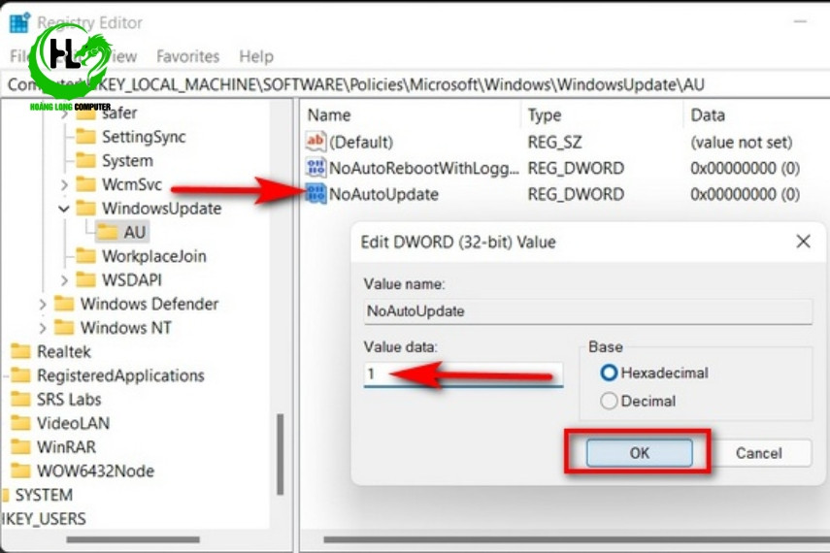The image size is (830, 553).
Task: Click the values pane horizontal scrollbar
Action: pyautogui.click(x=576, y=539)
